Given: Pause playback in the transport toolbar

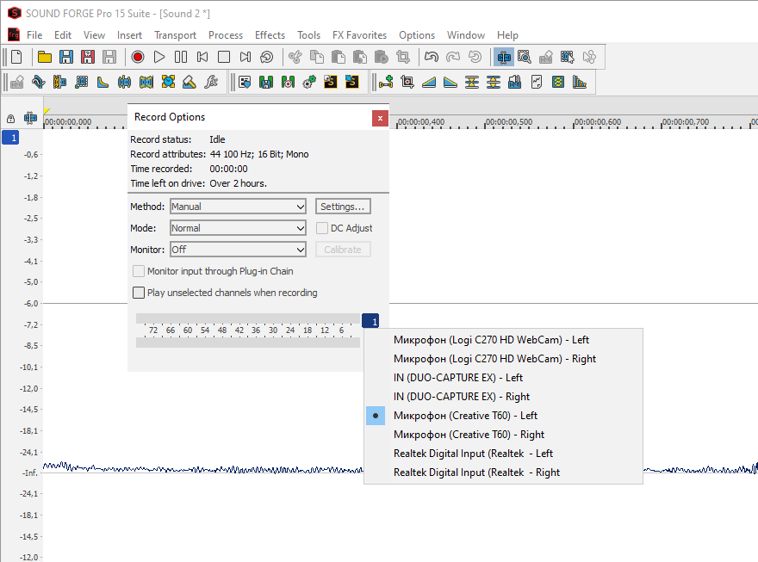Looking at the screenshot, I should 181,57.
